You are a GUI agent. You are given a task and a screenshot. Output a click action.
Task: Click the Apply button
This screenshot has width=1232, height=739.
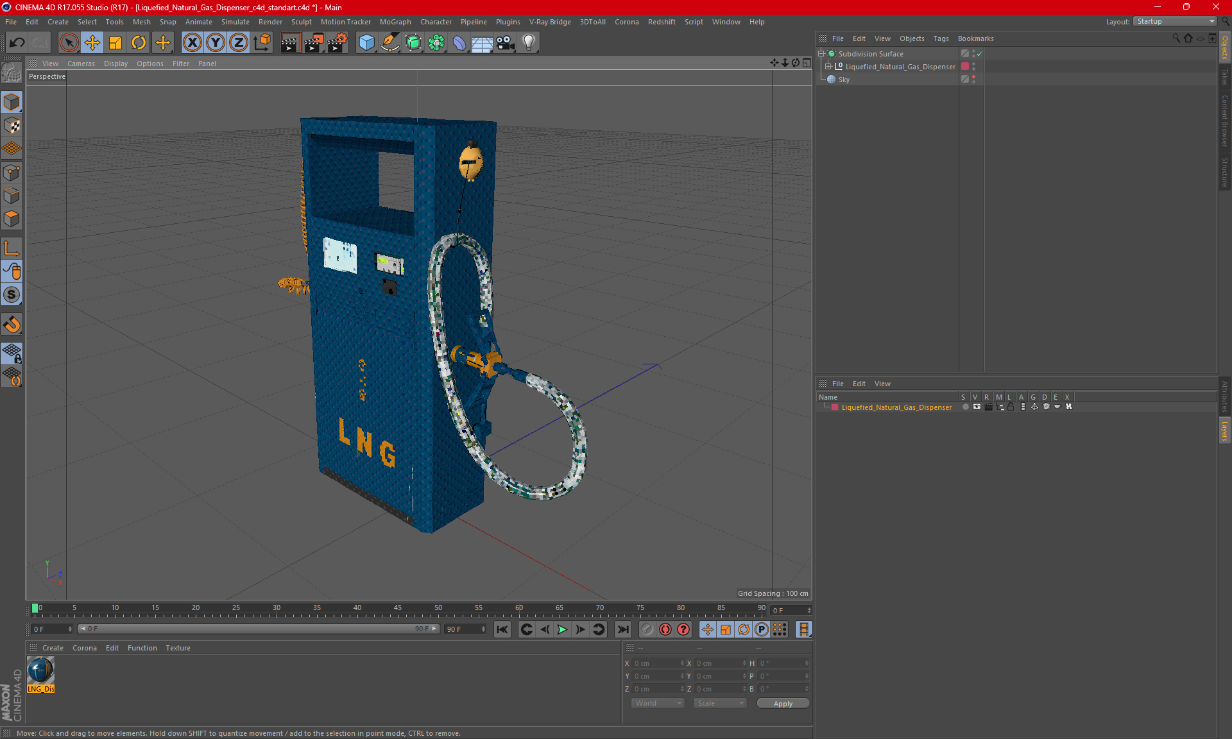pyautogui.click(x=783, y=704)
